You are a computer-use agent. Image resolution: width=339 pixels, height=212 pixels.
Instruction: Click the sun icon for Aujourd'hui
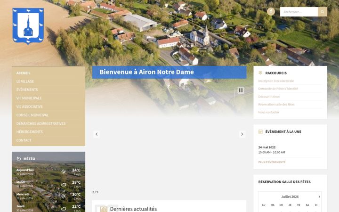[64, 172]
